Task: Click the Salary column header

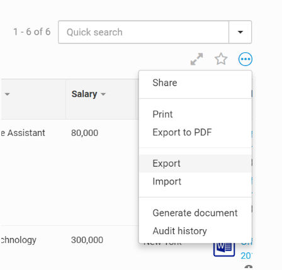Action: pyautogui.click(x=84, y=94)
